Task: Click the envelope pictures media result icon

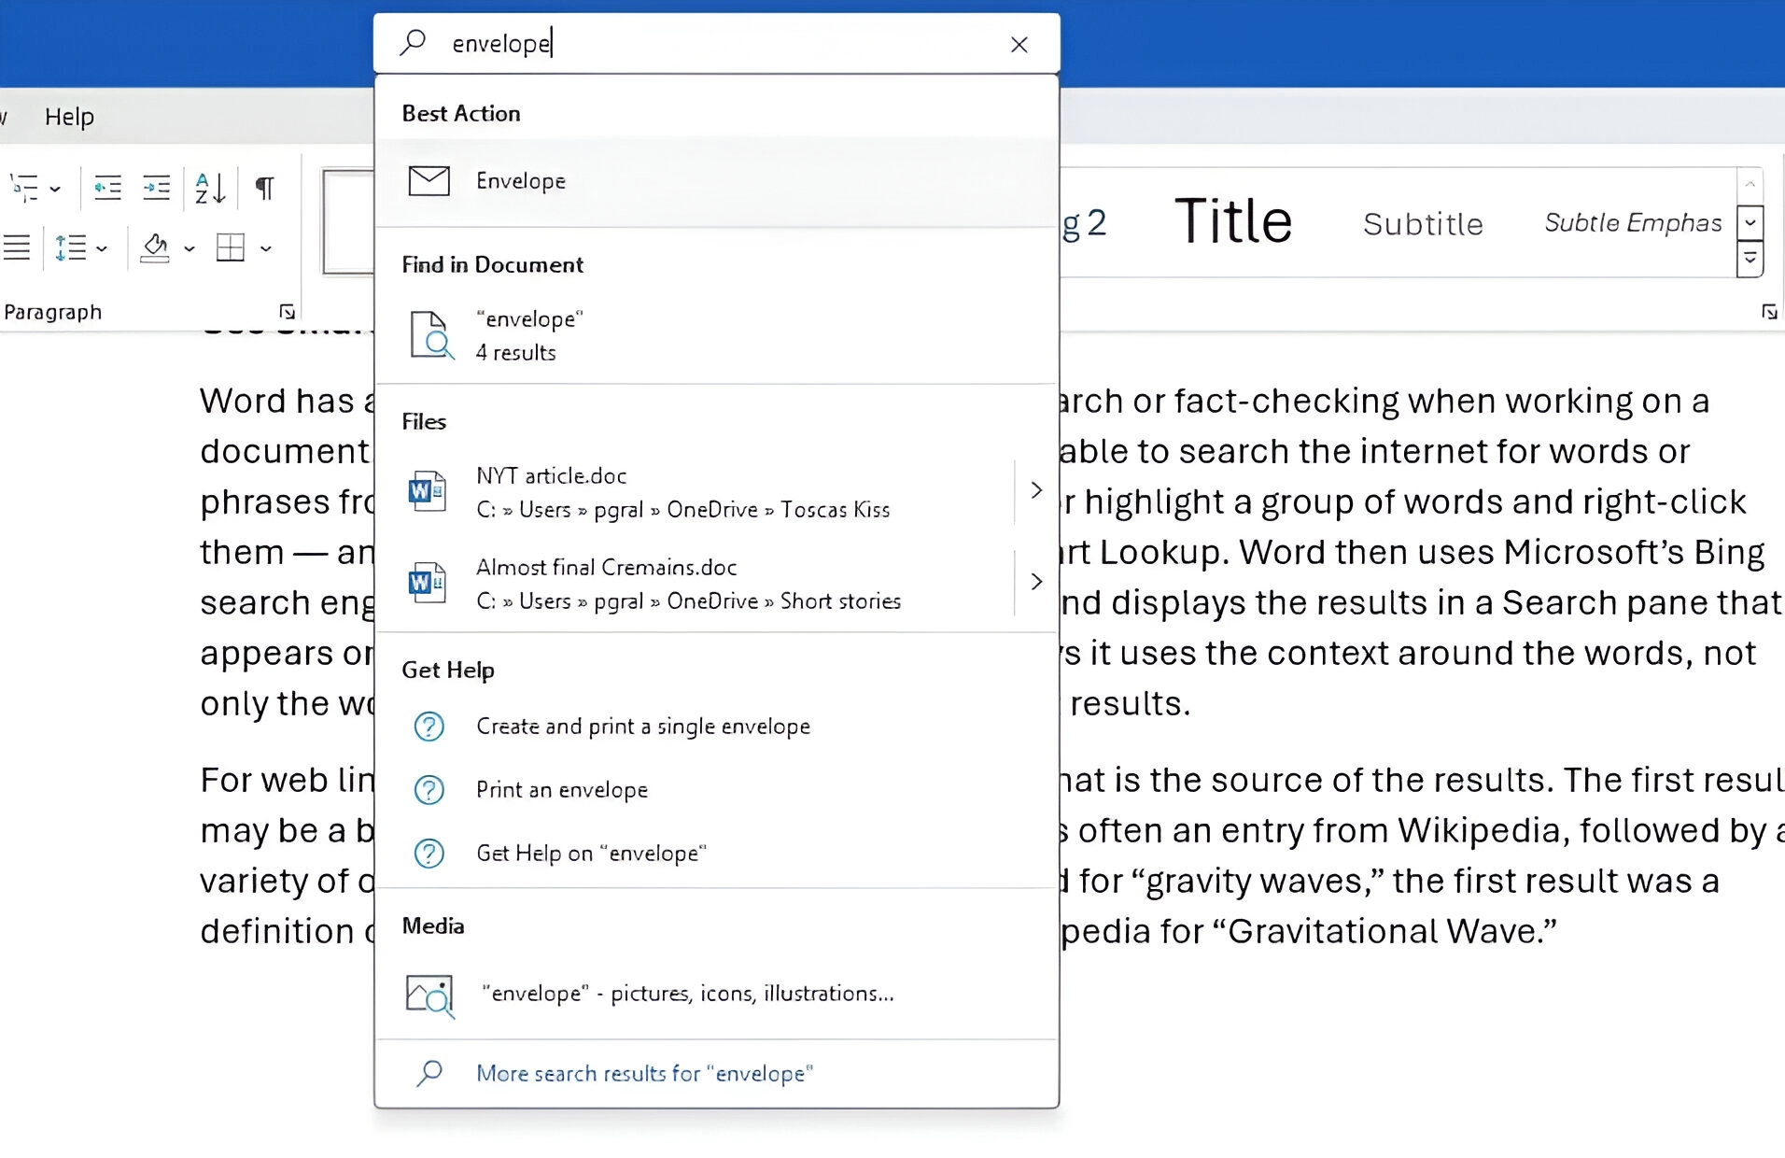Action: click(429, 994)
